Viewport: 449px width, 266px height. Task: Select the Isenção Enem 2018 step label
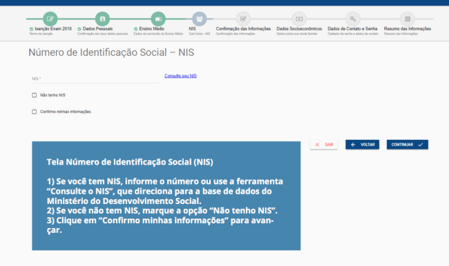coord(53,28)
